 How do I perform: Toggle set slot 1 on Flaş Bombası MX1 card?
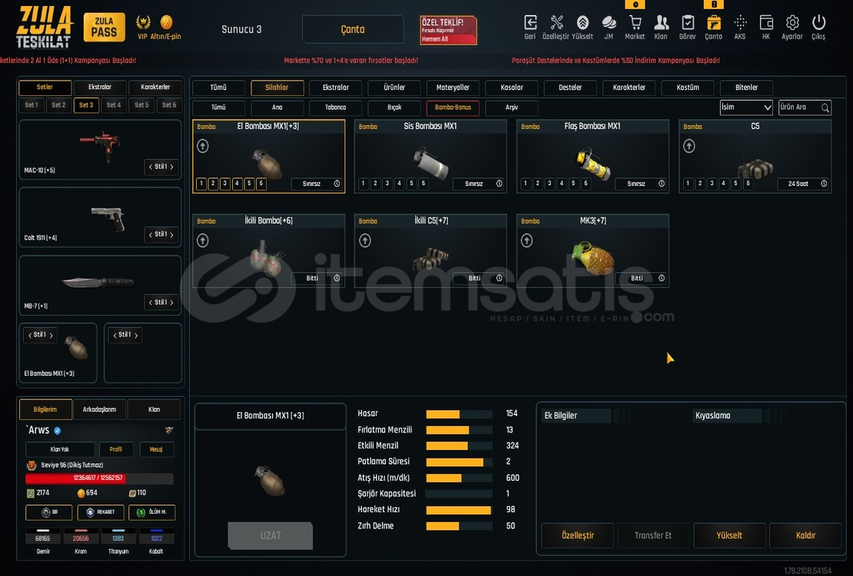[x=526, y=184]
